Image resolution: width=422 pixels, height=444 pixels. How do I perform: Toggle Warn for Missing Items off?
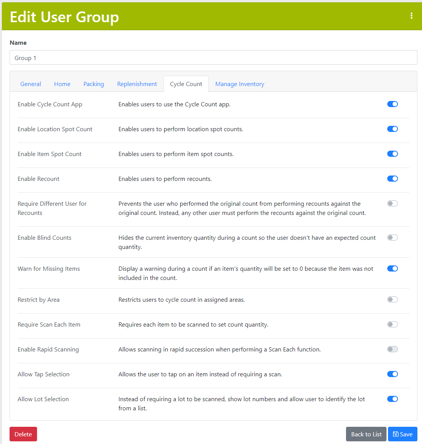(x=392, y=268)
